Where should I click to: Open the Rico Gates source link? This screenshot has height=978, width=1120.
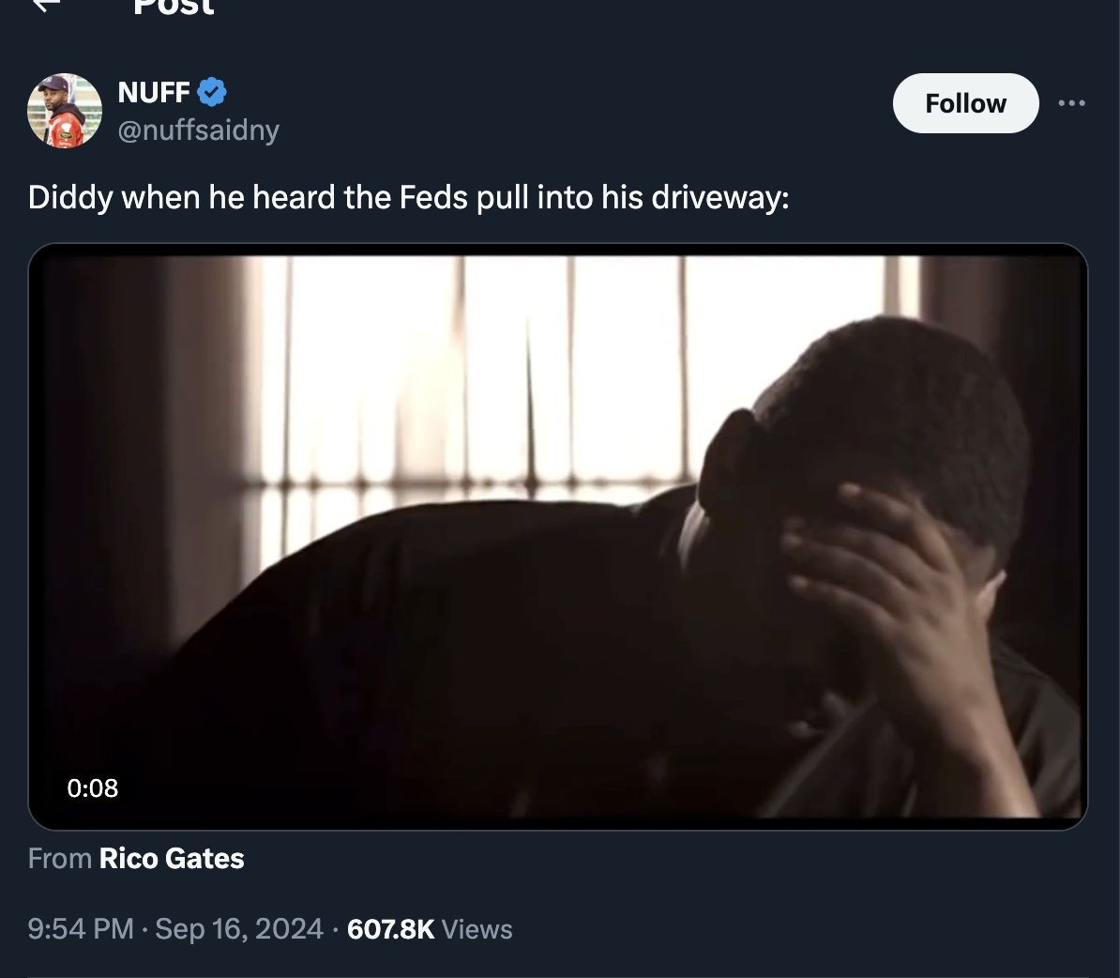click(171, 858)
